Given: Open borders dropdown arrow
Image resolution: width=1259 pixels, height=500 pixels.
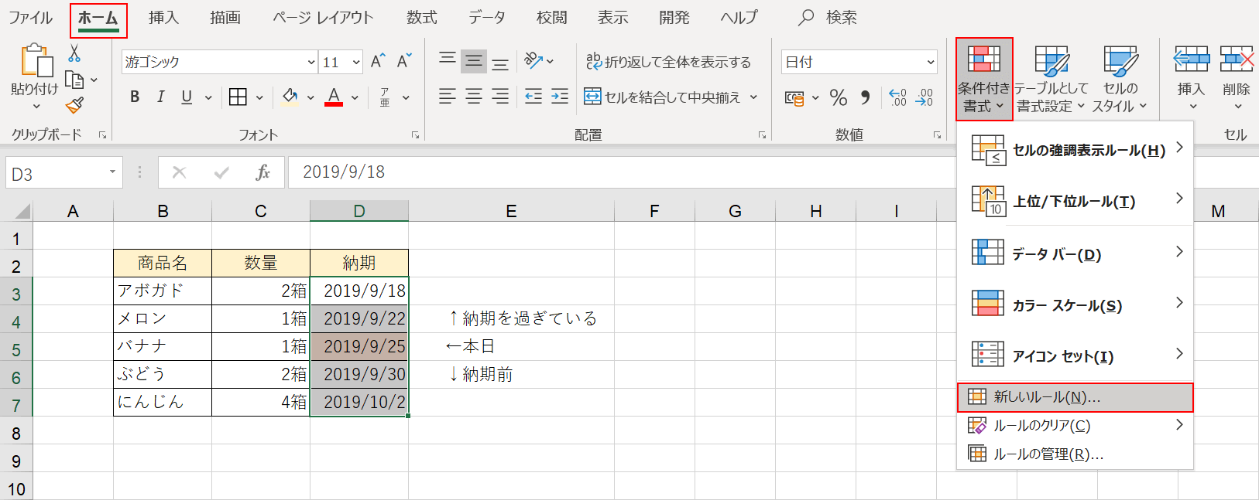Looking at the screenshot, I should [x=259, y=97].
